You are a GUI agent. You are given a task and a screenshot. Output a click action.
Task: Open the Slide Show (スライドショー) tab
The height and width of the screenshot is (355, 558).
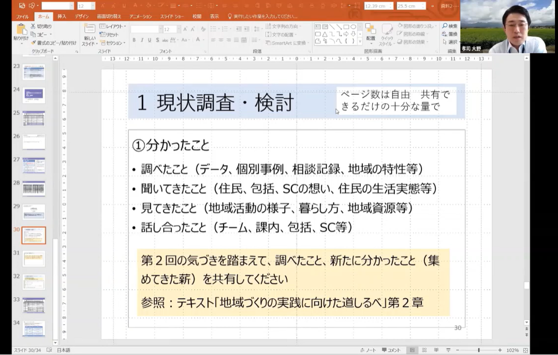point(171,17)
